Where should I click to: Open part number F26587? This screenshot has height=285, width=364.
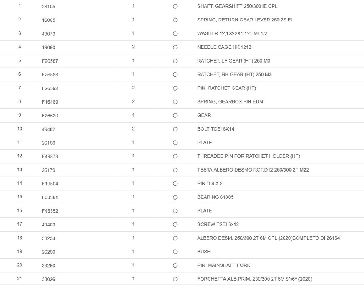click(50, 61)
